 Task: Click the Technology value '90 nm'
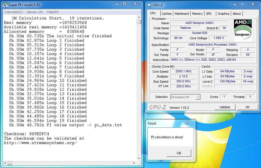tap(178, 38)
